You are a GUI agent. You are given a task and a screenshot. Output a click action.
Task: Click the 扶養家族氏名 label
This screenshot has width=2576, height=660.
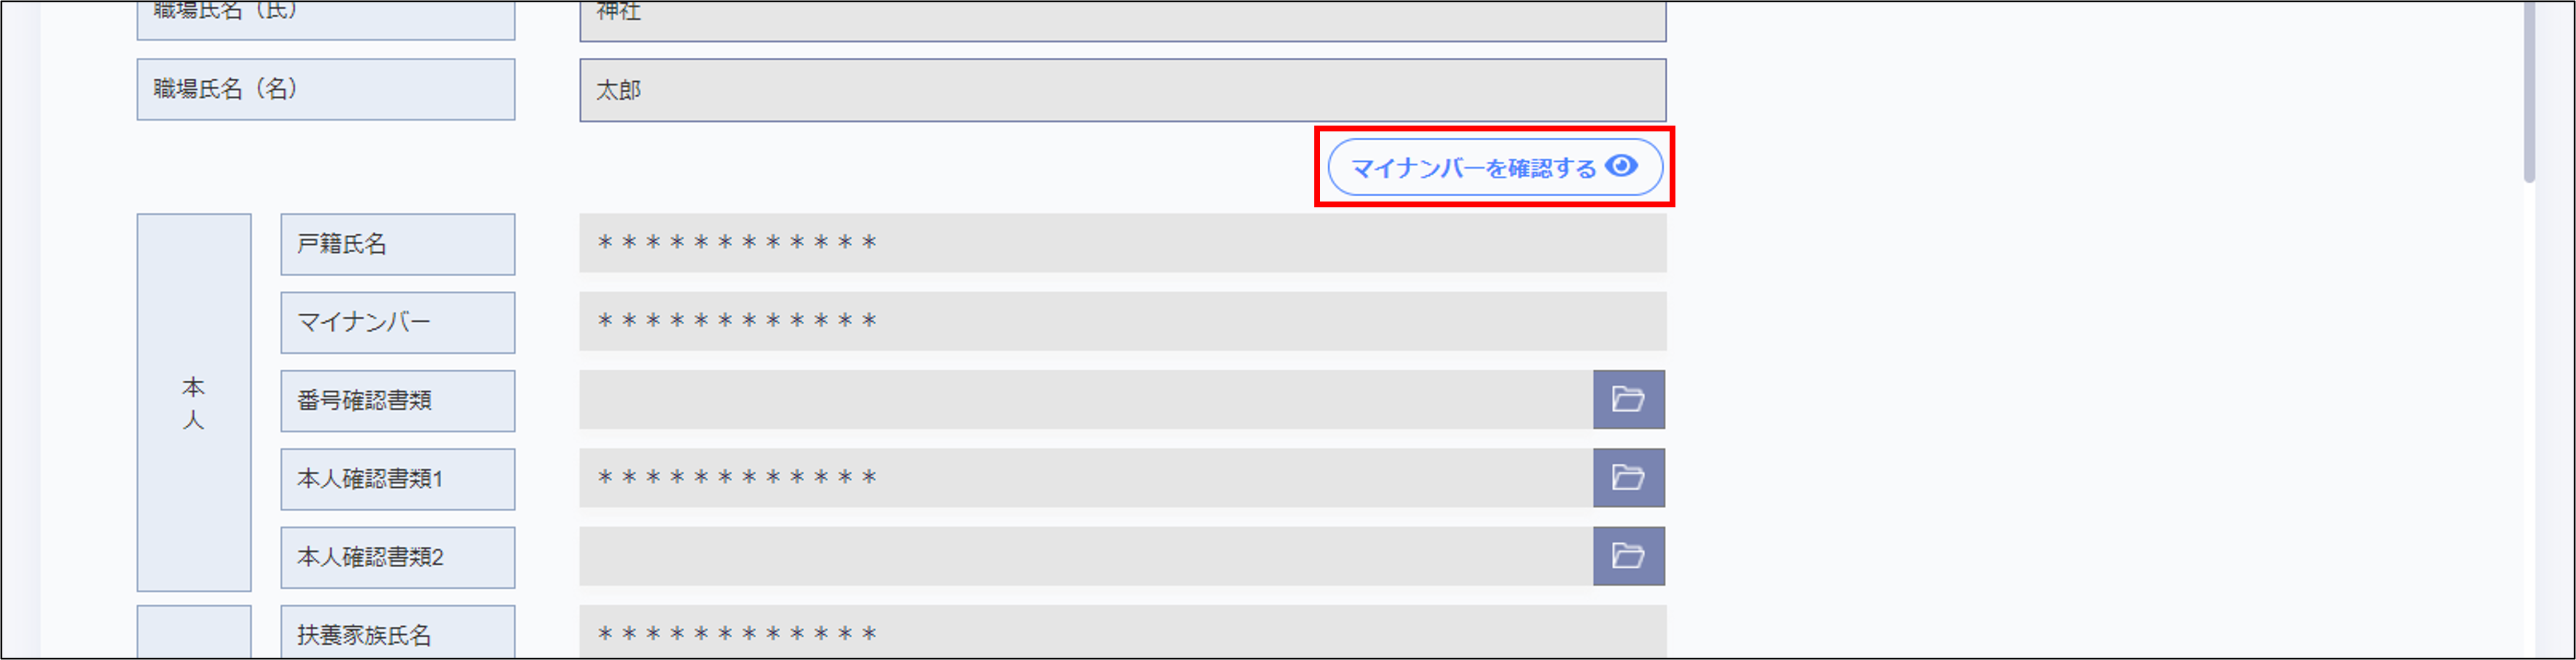[397, 634]
